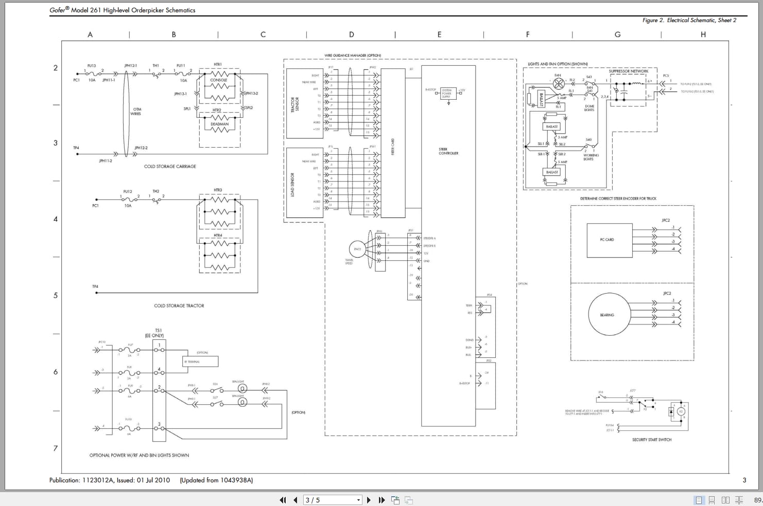Switch to continuous facing view
The image size is (763, 506).
(739, 500)
